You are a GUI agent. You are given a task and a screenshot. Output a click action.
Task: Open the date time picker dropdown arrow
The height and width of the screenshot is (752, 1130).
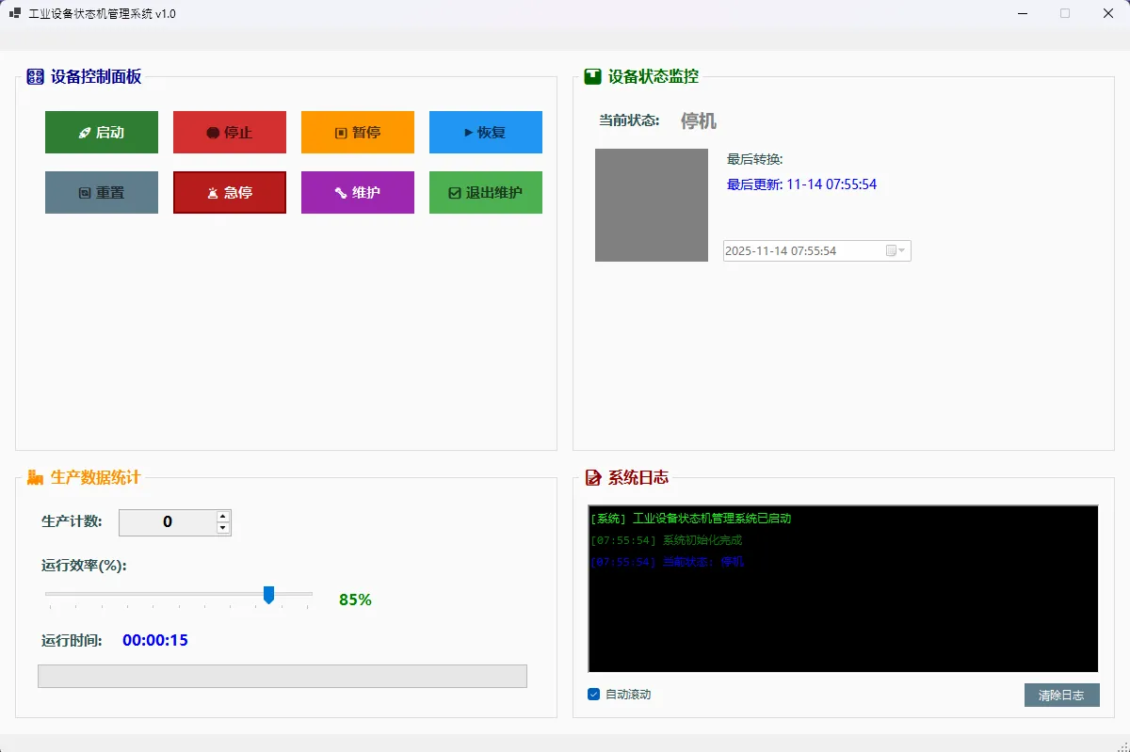tap(901, 251)
